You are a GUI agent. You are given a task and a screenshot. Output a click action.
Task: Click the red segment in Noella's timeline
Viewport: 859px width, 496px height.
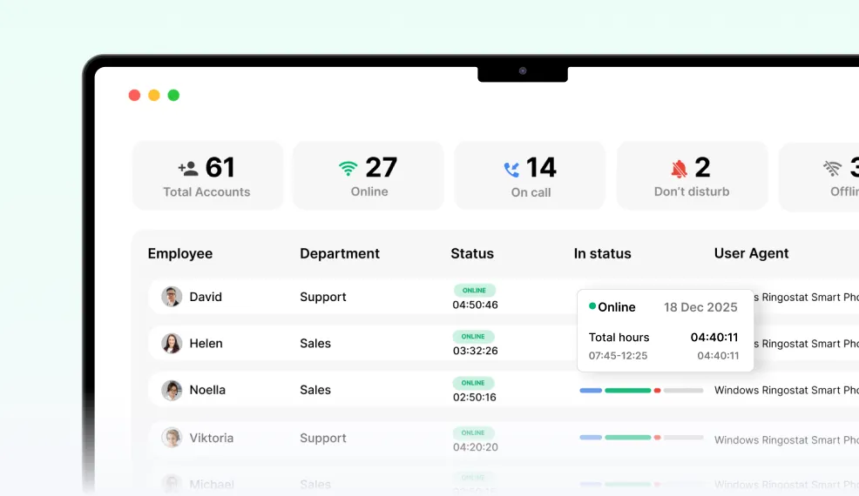pyautogui.click(x=658, y=391)
